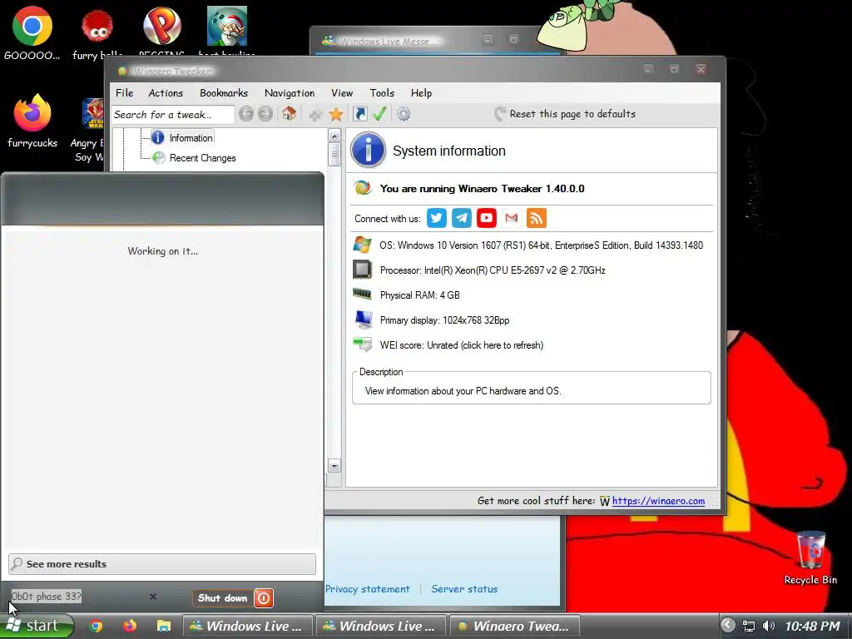Open Server status link in Messenger window

[464, 589]
